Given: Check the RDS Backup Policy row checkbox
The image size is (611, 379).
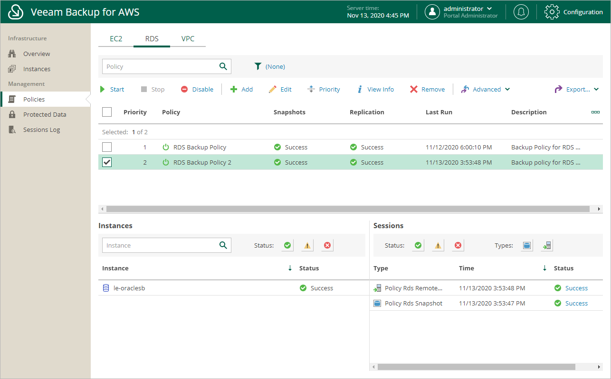Looking at the screenshot, I should coord(107,147).
